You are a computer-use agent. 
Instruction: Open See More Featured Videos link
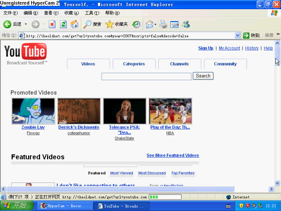click(x=173, y=155)
